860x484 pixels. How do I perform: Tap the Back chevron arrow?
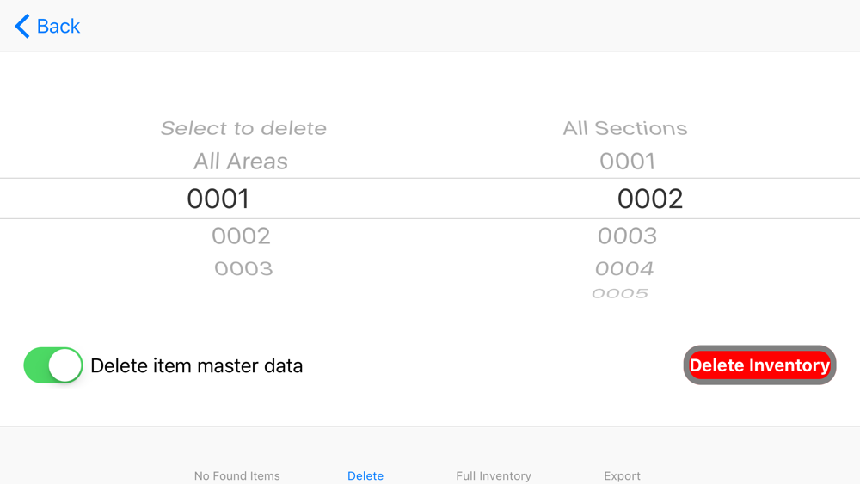22,27
